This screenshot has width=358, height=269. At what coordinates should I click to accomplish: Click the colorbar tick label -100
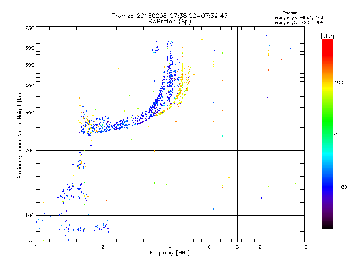point(341,187)
